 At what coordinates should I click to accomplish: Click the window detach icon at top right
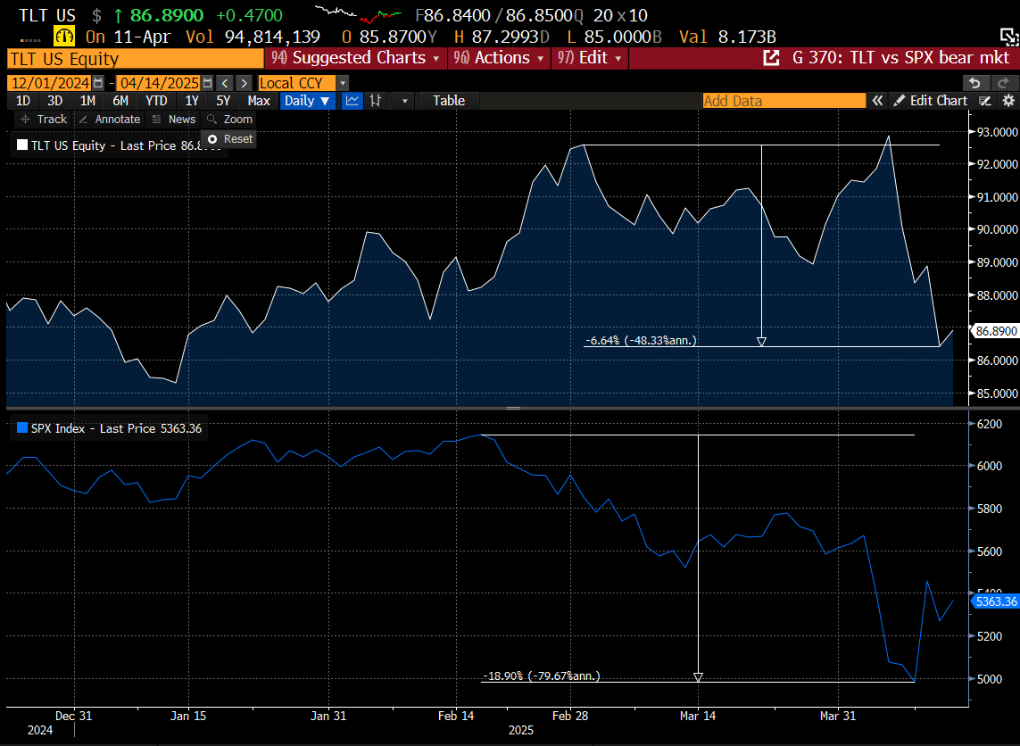point(1009,37)
